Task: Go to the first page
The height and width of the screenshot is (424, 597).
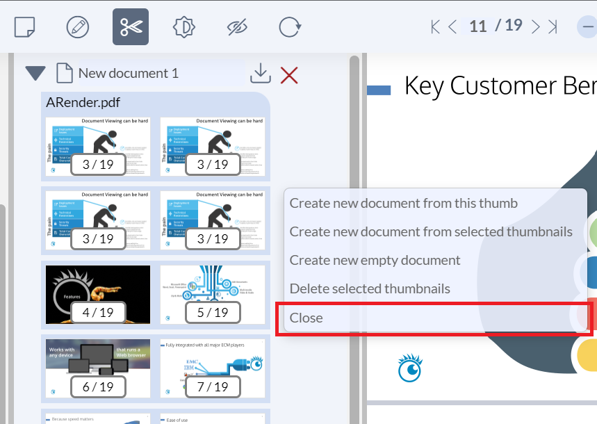Action: tap(436, 26)
